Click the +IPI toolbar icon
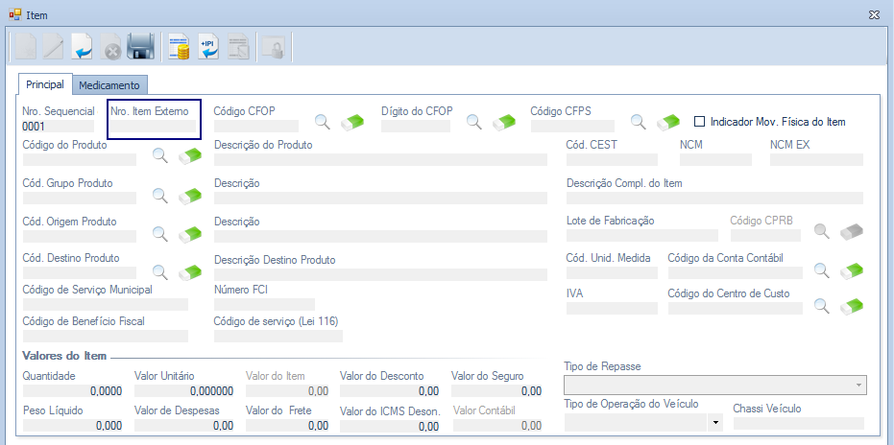The height and width of the screenshot is (445, 894). click(x=208, y=47)
